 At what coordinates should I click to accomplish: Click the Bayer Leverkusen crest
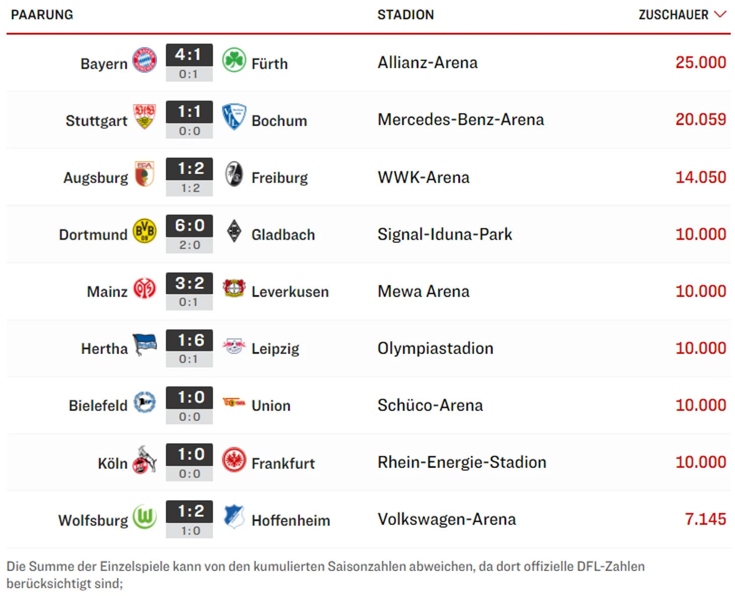tap(234, 288)
